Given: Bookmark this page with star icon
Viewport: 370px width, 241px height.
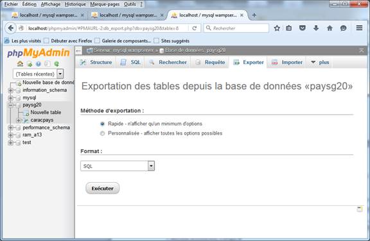Looking at the screenshot, I should [x=277, y=28].
